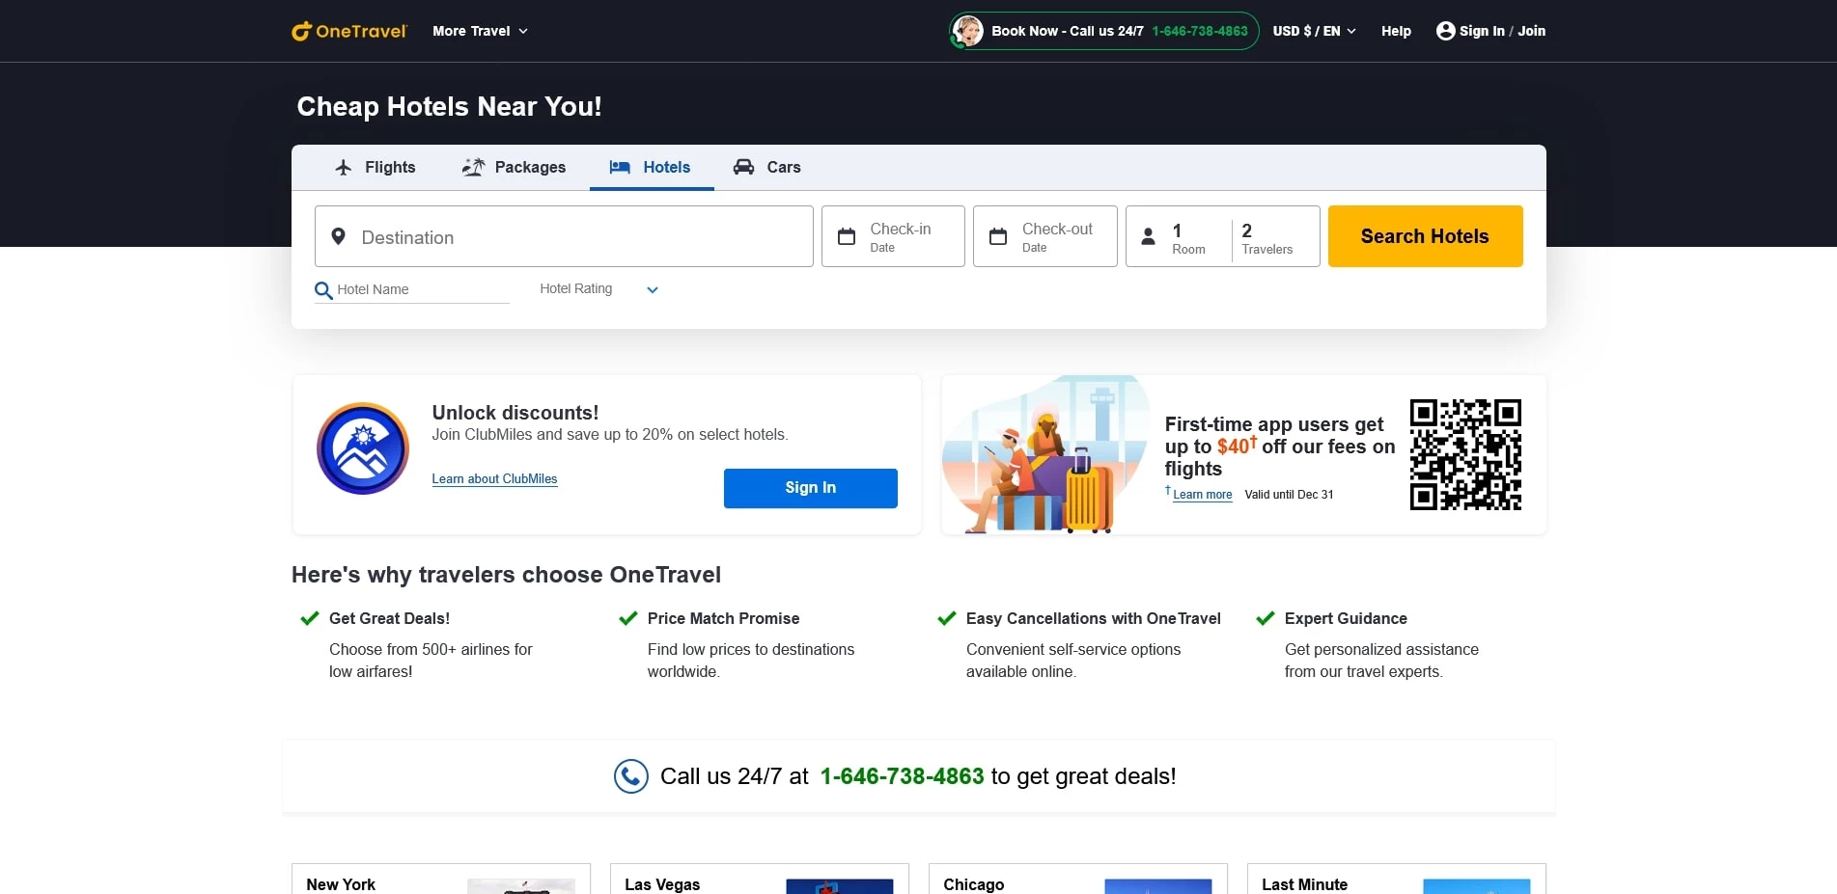This screenshot has width=1837, height=894.
Task: Click the ClubMiles badge icon
Action: pyautogui.click(x=362, y=447)
